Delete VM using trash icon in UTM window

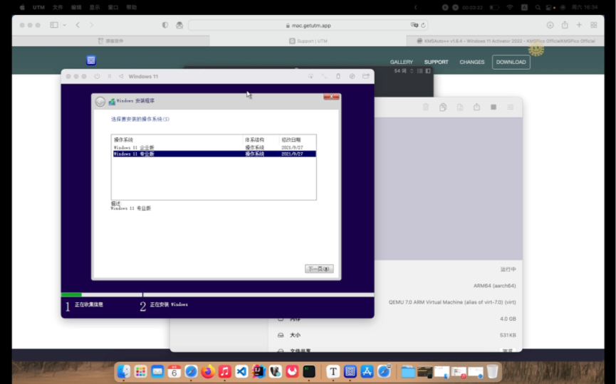(425, 107)
